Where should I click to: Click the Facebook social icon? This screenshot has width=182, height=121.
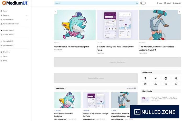[x=145, y=78]
